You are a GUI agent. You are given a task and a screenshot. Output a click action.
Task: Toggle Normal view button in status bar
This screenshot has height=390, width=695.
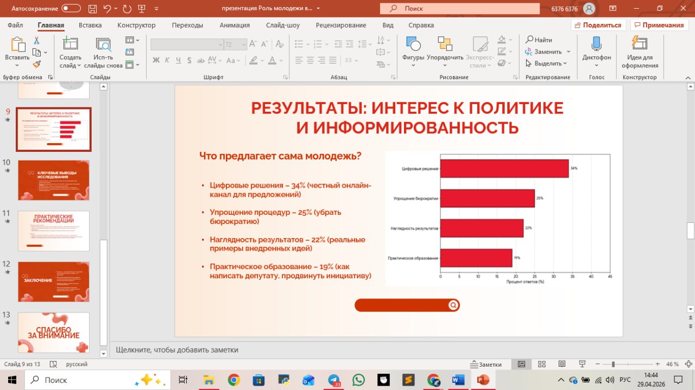(x=521, y=364)
